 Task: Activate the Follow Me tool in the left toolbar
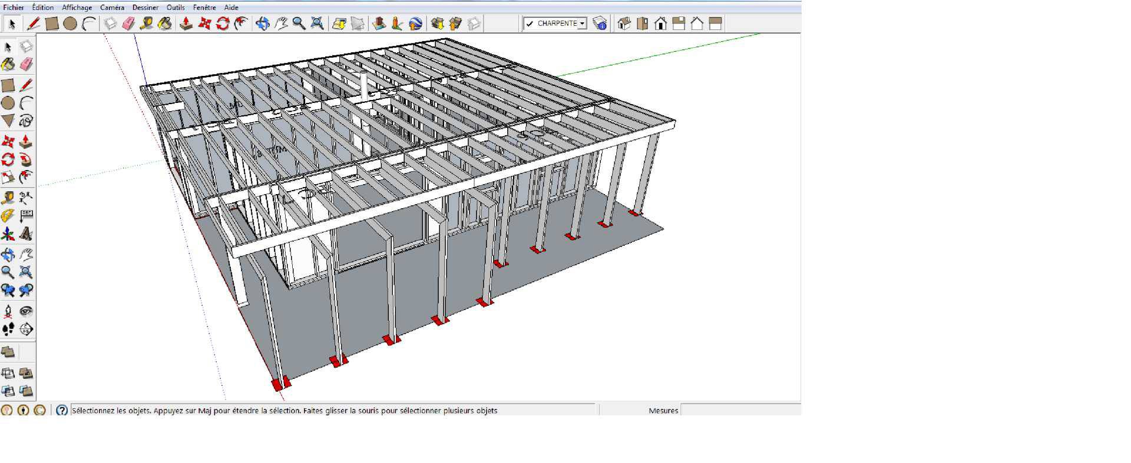[x=26, y=159]
